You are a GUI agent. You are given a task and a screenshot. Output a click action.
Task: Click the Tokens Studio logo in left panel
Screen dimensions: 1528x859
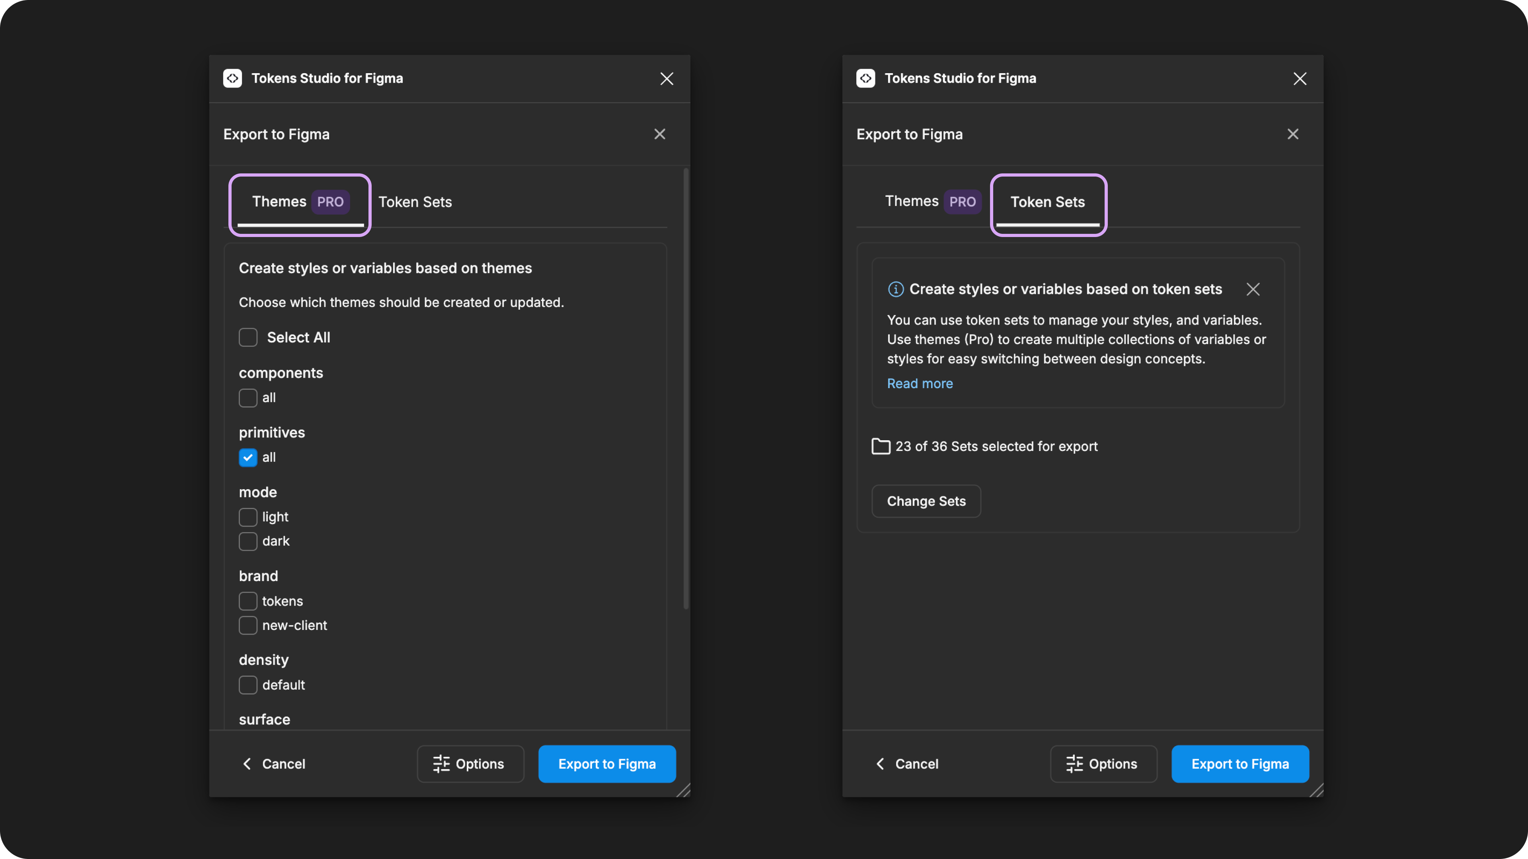point(232,78)
